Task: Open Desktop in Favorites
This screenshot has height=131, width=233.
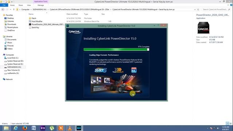Action: tap(11, 18)
